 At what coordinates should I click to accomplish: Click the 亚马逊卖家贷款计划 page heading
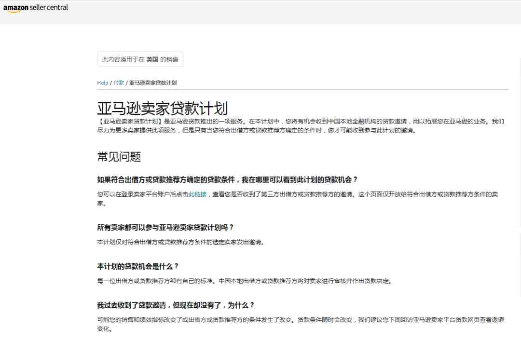click(163, 109)
